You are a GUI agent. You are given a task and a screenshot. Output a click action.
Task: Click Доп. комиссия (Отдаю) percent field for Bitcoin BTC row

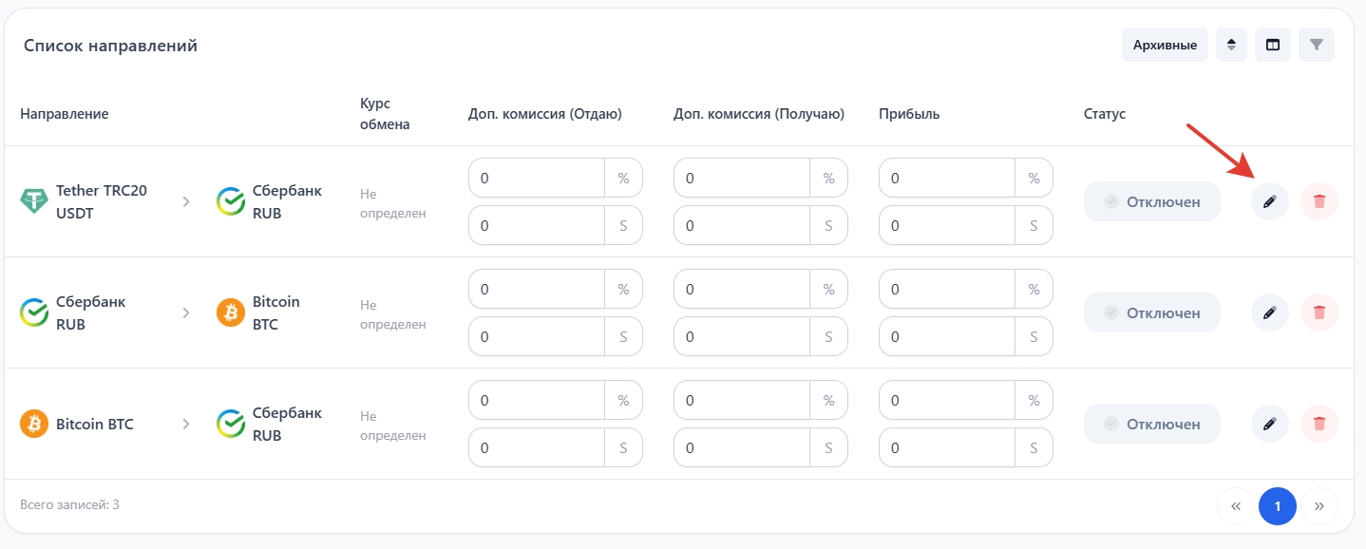point(537,400)
